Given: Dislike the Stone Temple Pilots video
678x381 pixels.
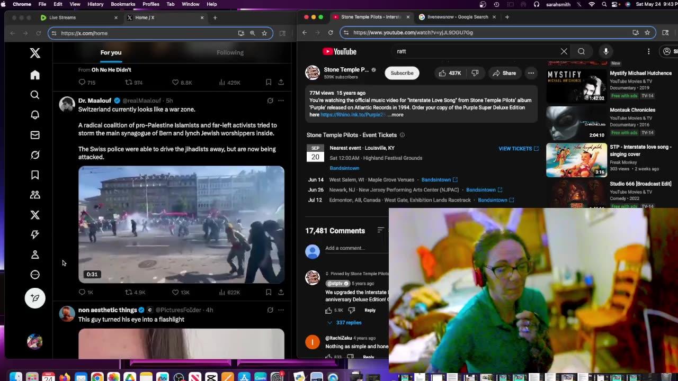Looking at the screenshot, I should tap(475, 73).
